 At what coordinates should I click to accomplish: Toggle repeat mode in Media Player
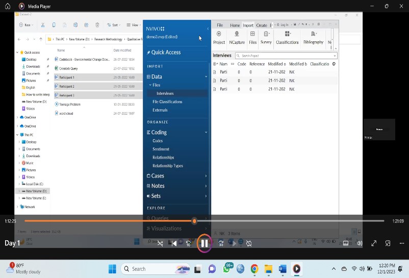(249, 244)
